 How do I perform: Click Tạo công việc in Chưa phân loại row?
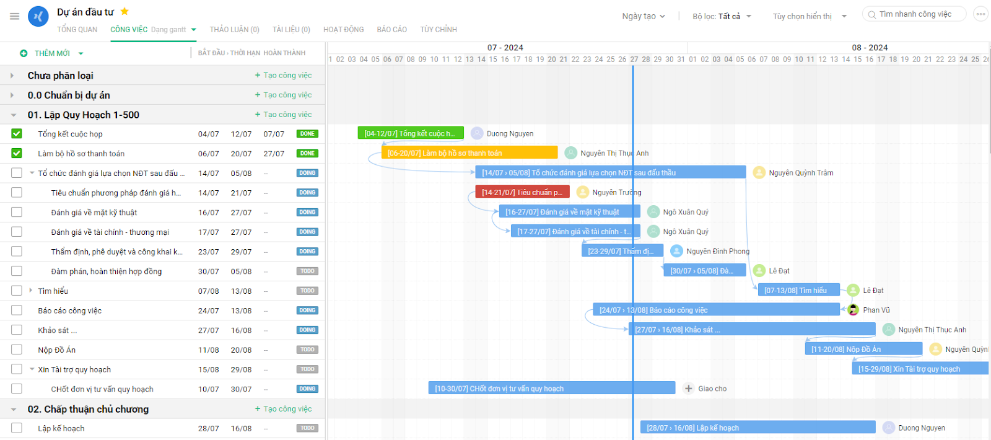283,75
